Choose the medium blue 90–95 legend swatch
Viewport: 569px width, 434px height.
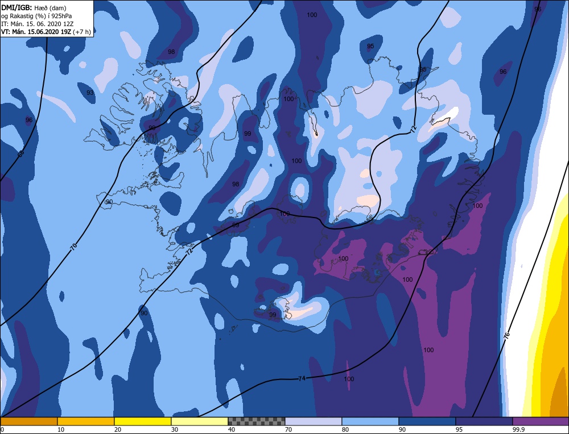[427, 421]
